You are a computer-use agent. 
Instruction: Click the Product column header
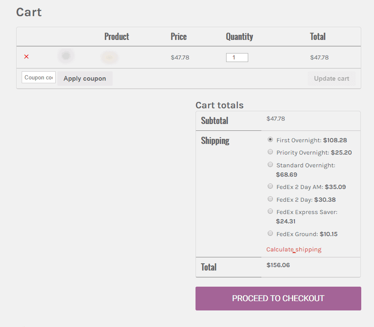116,37
